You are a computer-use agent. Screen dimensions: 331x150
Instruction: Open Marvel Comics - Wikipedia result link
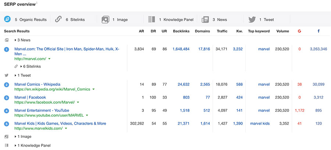tap(37, 84)
